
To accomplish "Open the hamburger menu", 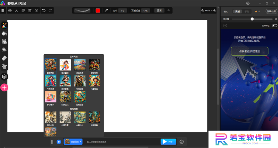I will pyautogui.click(x=3, y=10).
